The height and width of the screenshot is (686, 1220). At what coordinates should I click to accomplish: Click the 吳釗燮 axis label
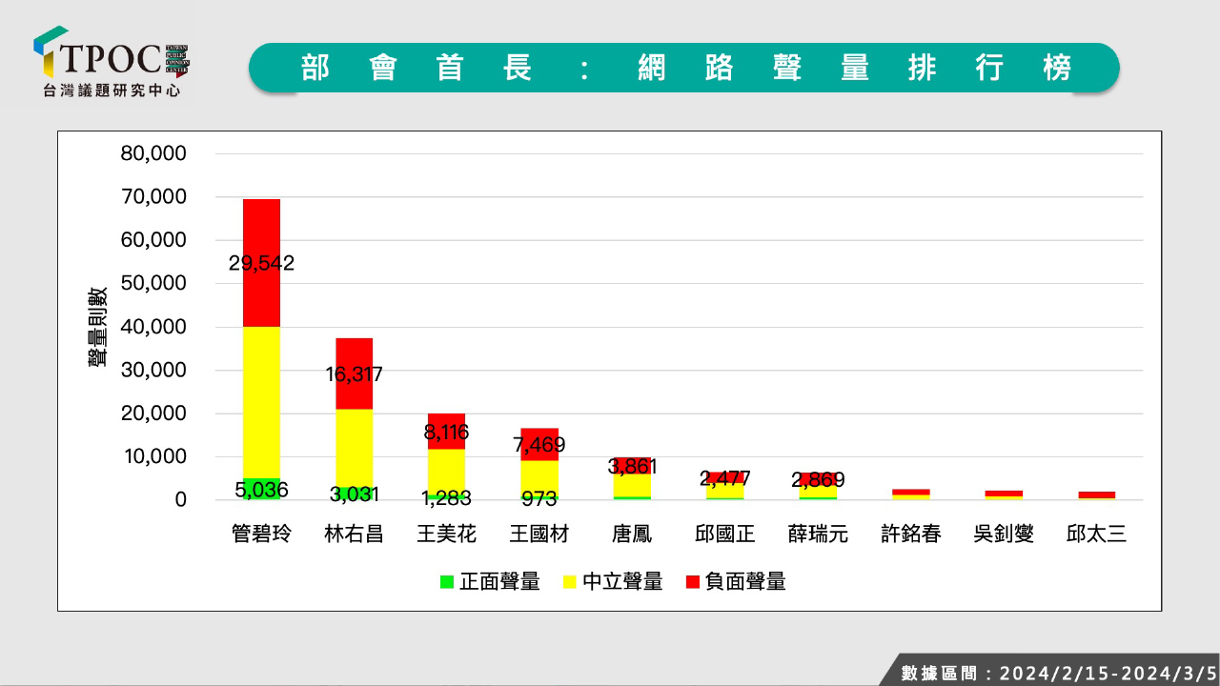coord(1004,534)
